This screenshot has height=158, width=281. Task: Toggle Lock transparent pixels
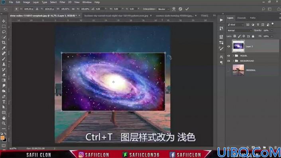tap(235, 36)
